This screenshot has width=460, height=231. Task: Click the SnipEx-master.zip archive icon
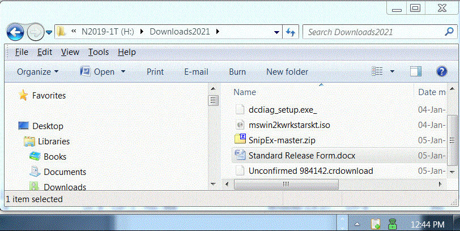pos(240,139)
